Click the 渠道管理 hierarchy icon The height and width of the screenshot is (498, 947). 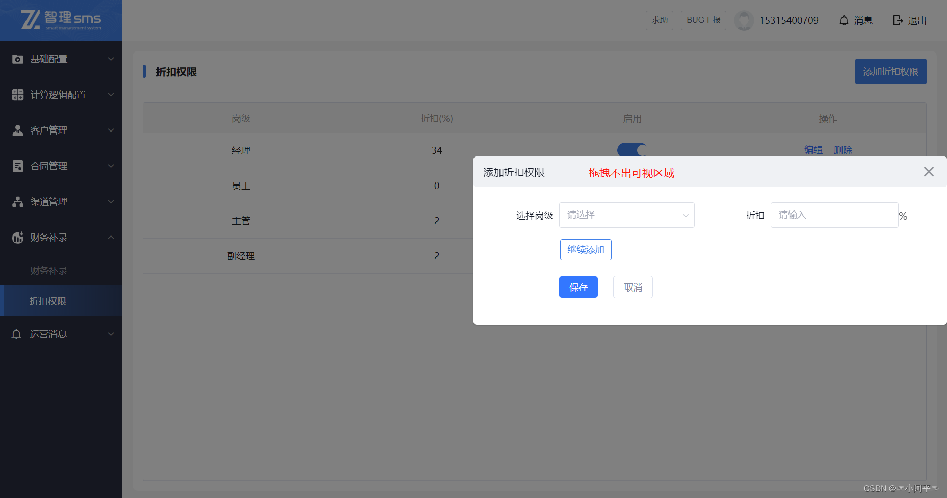[18, 202]
